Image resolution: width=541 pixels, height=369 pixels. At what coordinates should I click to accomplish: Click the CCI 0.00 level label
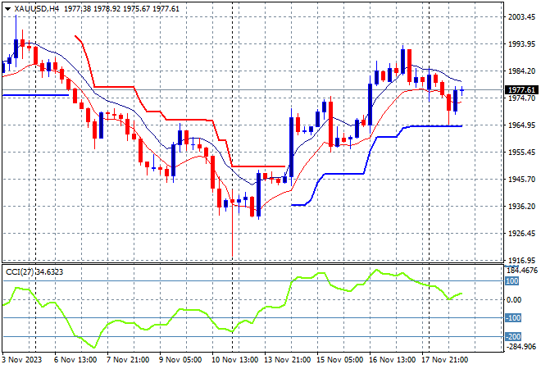click(x=513, y=300)
